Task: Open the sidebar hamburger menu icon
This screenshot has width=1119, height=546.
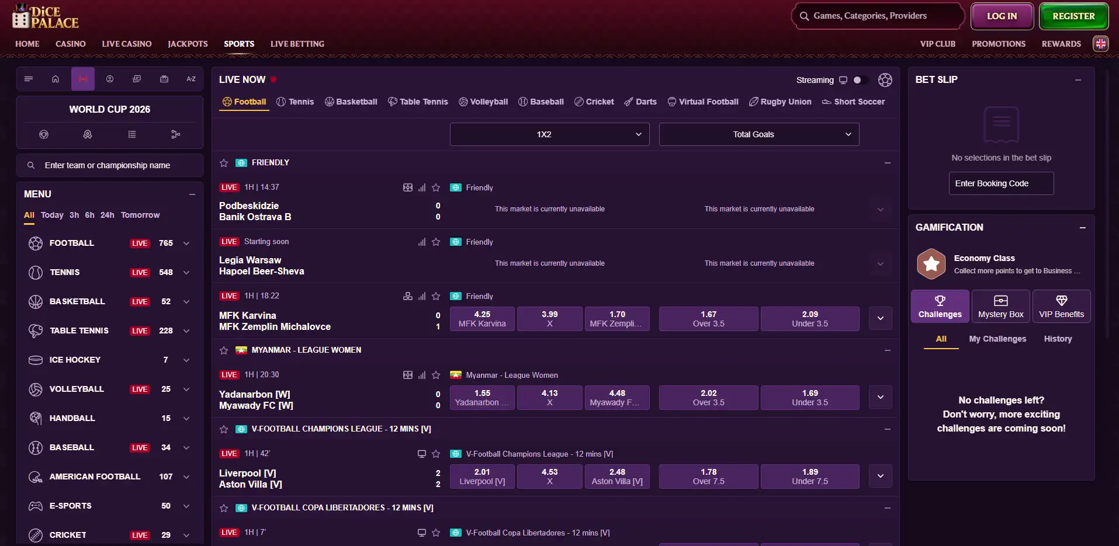Action: (29, 79)
